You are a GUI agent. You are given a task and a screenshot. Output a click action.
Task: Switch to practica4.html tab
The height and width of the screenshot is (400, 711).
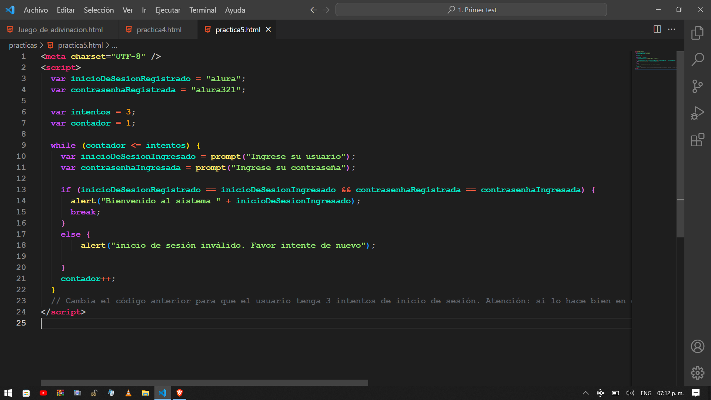158,29
